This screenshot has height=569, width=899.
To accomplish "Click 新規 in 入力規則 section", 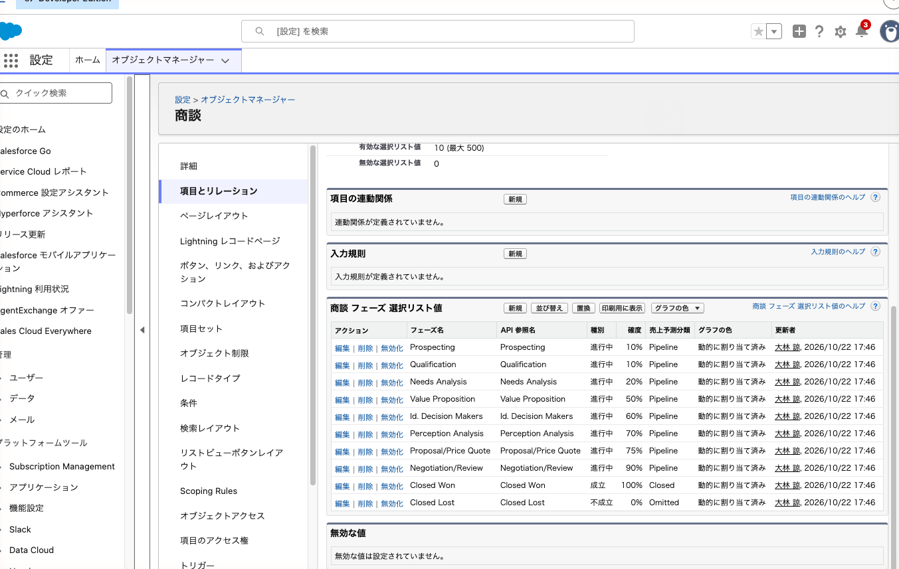I will tap(515, 254).
